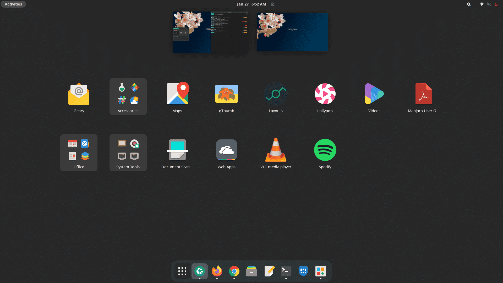Click the app grid button in dock

pyautogui.click(x=182, y=271)
